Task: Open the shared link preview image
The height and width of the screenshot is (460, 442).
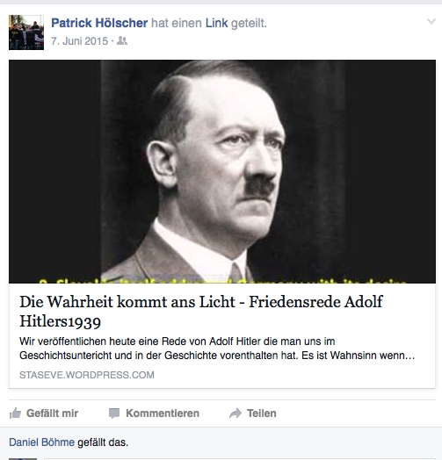Action: (222, 171)
